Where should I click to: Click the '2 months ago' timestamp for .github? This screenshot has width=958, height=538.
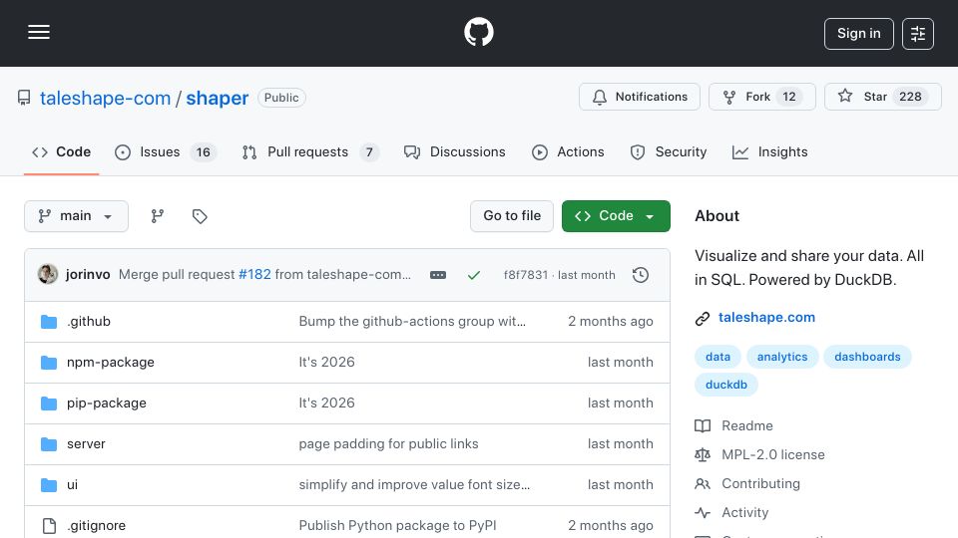[611, 322]
